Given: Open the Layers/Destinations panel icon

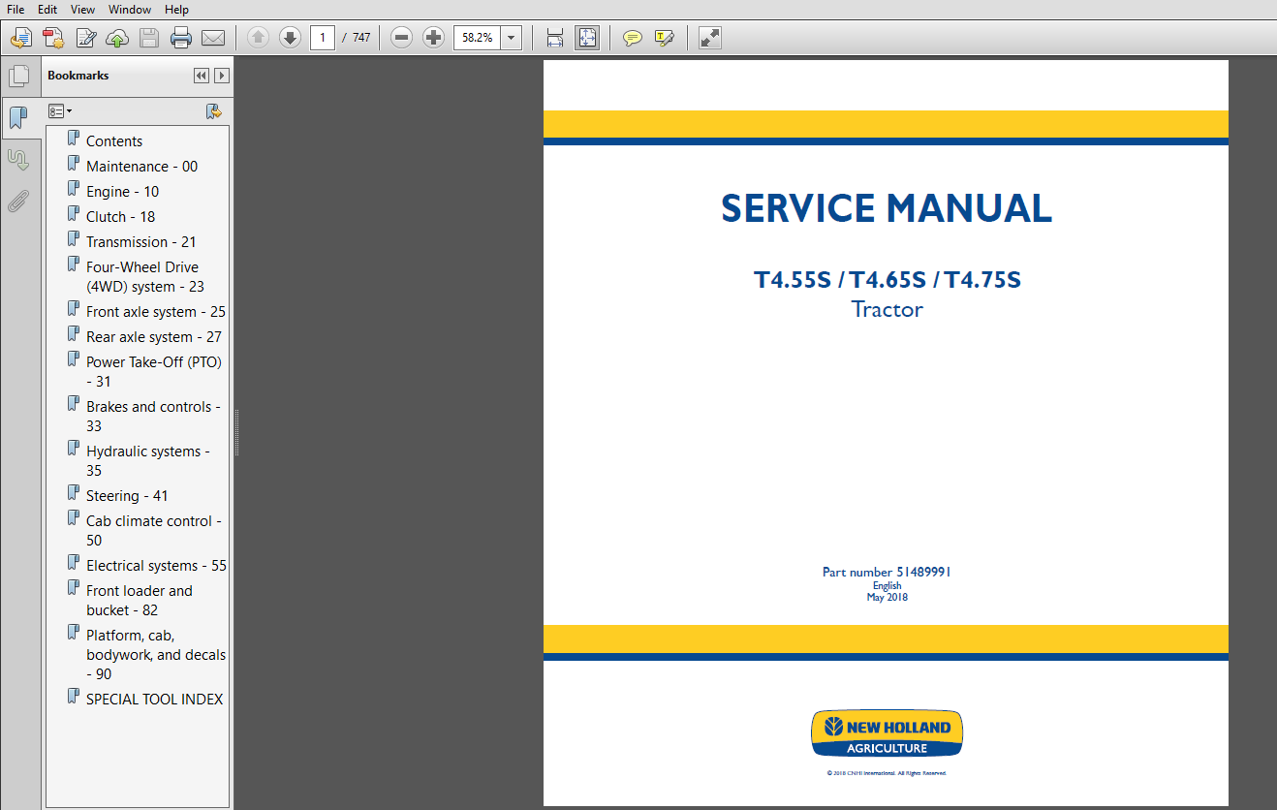Looking at the screenshot, I should (17, 160).
